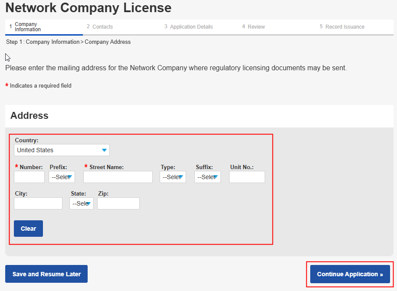Go to the Contacts step tab
Screen dimensions: 397x291
tap(102, 27)
